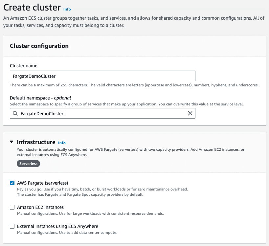
Task: Collapse the Infrastructure section
Action: (12, 142)
